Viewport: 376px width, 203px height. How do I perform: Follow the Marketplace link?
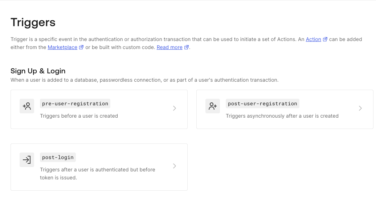[62, 47]
